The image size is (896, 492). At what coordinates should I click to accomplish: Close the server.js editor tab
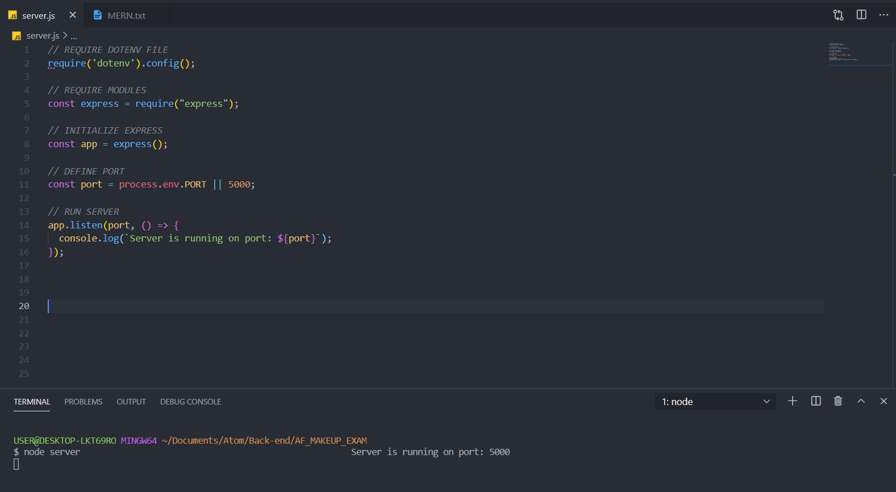pos(73,15)
